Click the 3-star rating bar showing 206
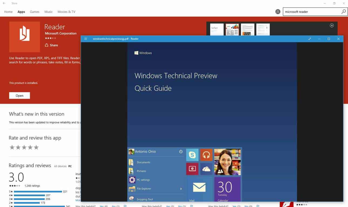 [29, 199]
